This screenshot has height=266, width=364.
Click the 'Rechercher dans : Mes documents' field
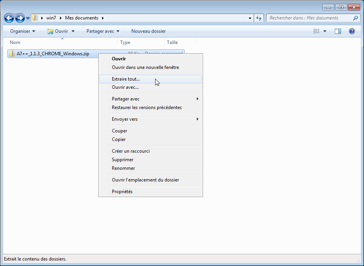click(x=310, y=18)
